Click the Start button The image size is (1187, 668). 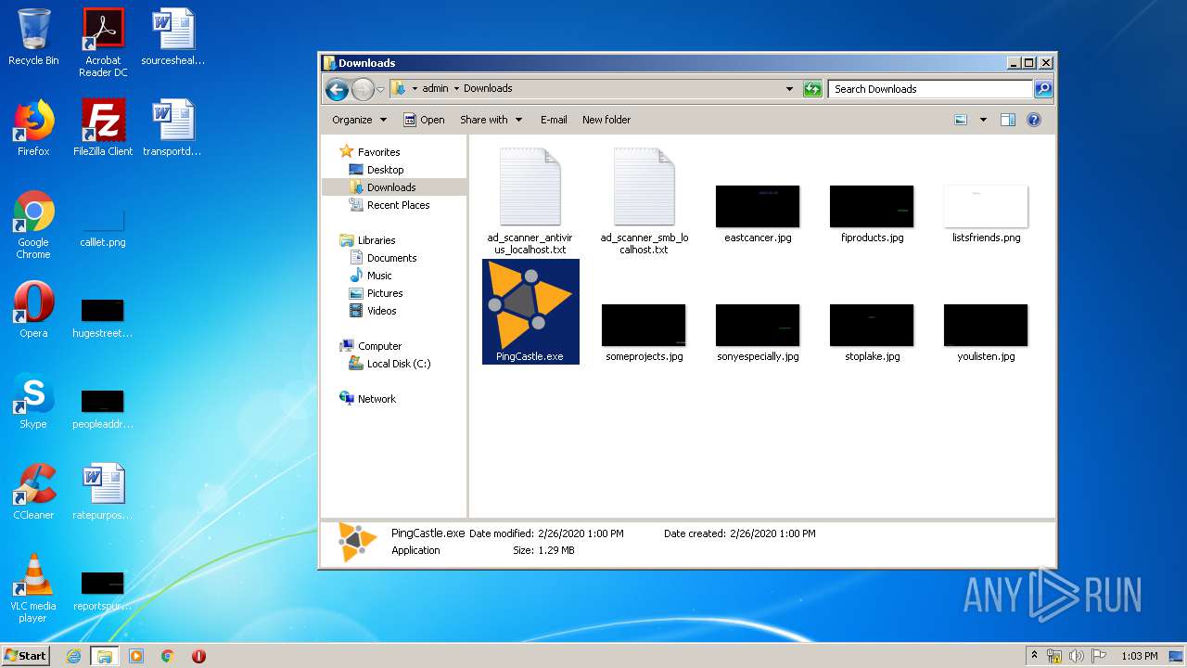[26, 655]
